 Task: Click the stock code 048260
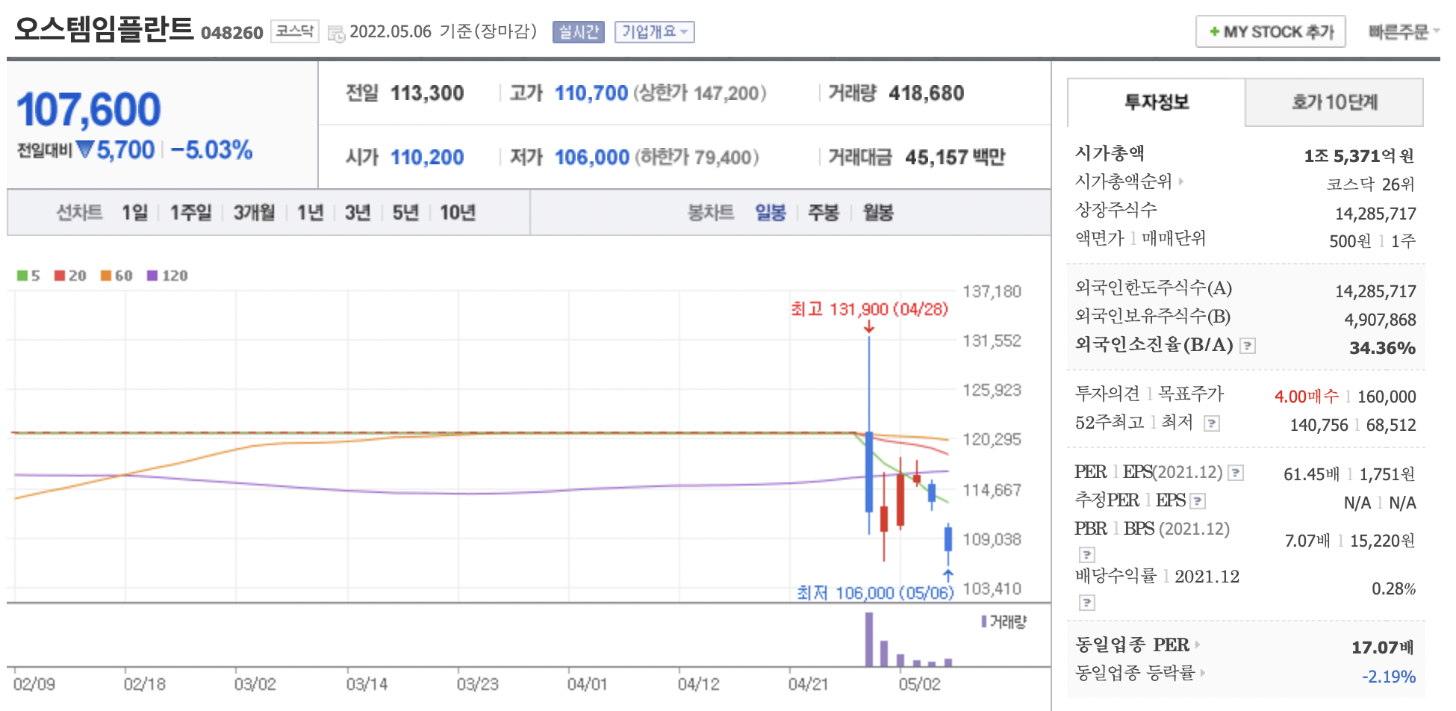[x=232, y=33]
